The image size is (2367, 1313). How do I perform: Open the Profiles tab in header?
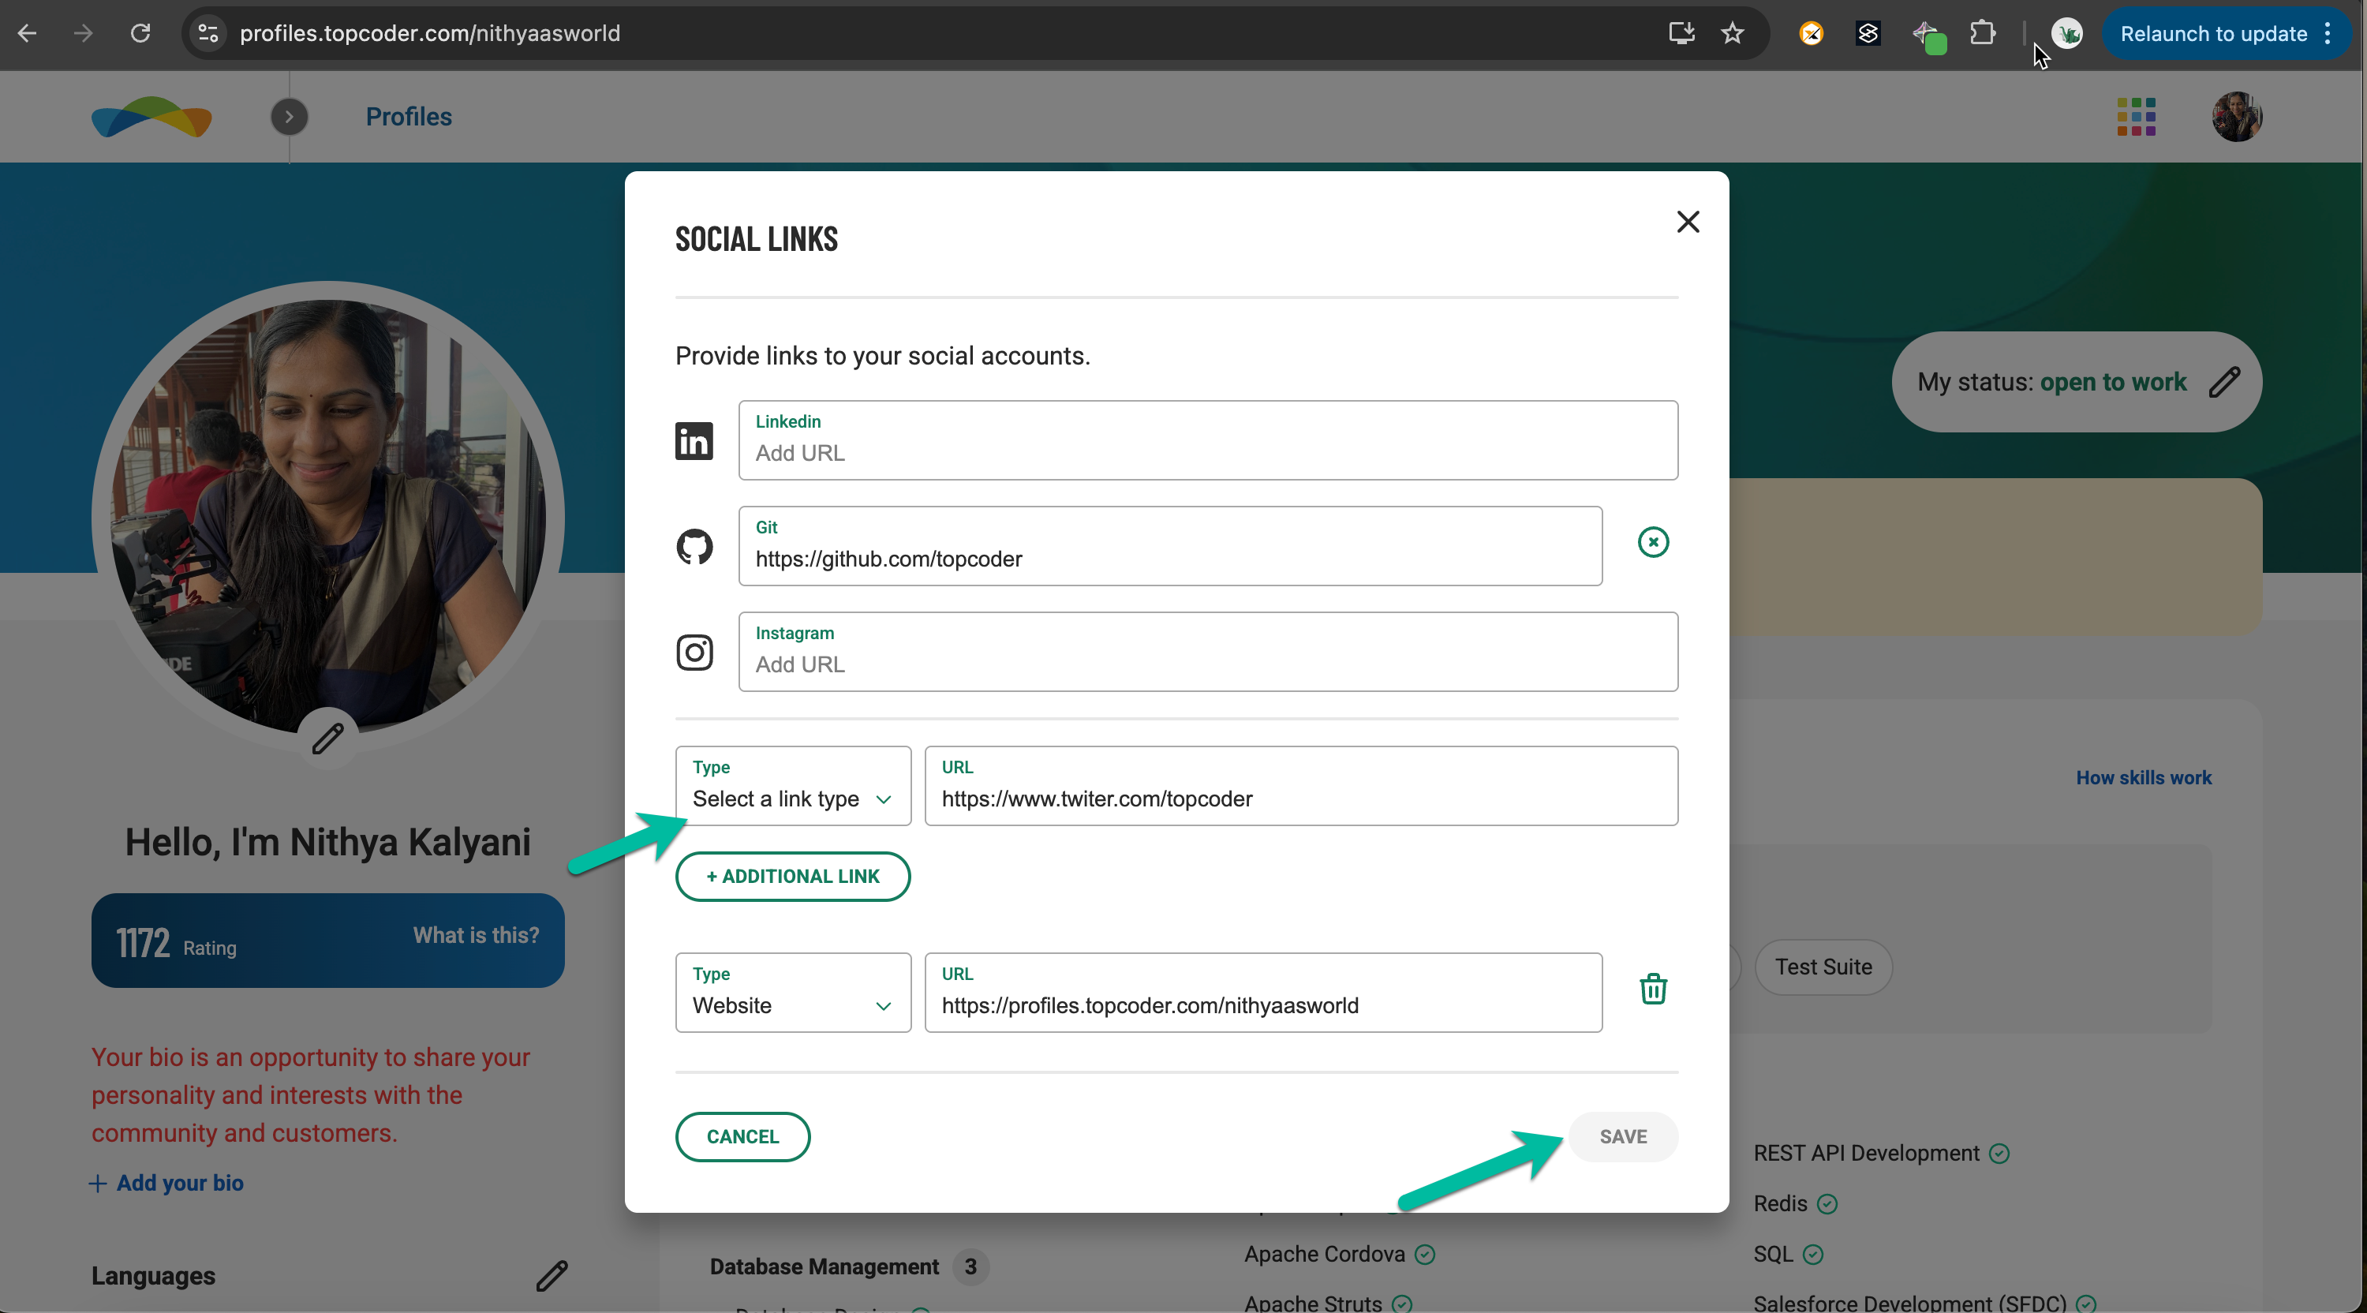[408, 117]
